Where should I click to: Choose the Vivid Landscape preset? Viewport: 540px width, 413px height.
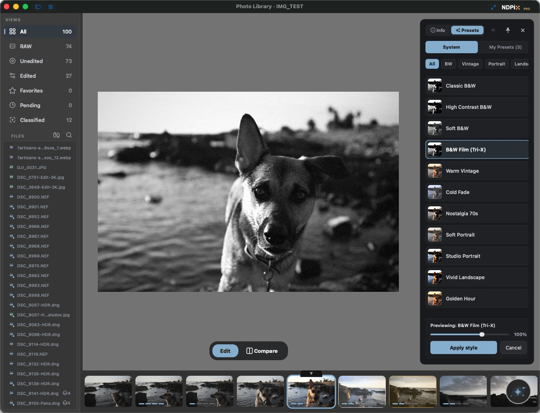(477, 278)
